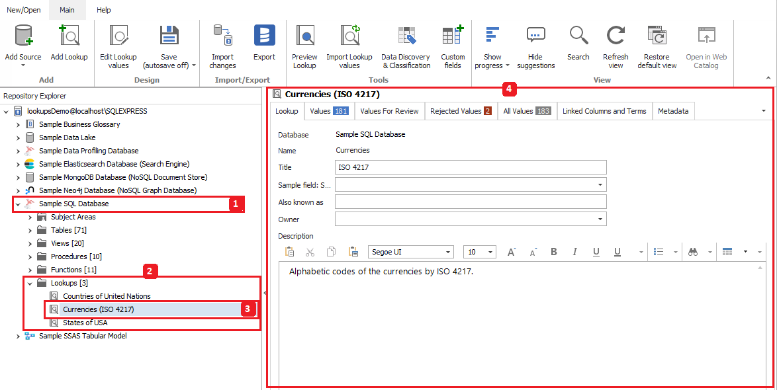
Task: Toggle bold formatting in description editor
Action: [553, 252]
